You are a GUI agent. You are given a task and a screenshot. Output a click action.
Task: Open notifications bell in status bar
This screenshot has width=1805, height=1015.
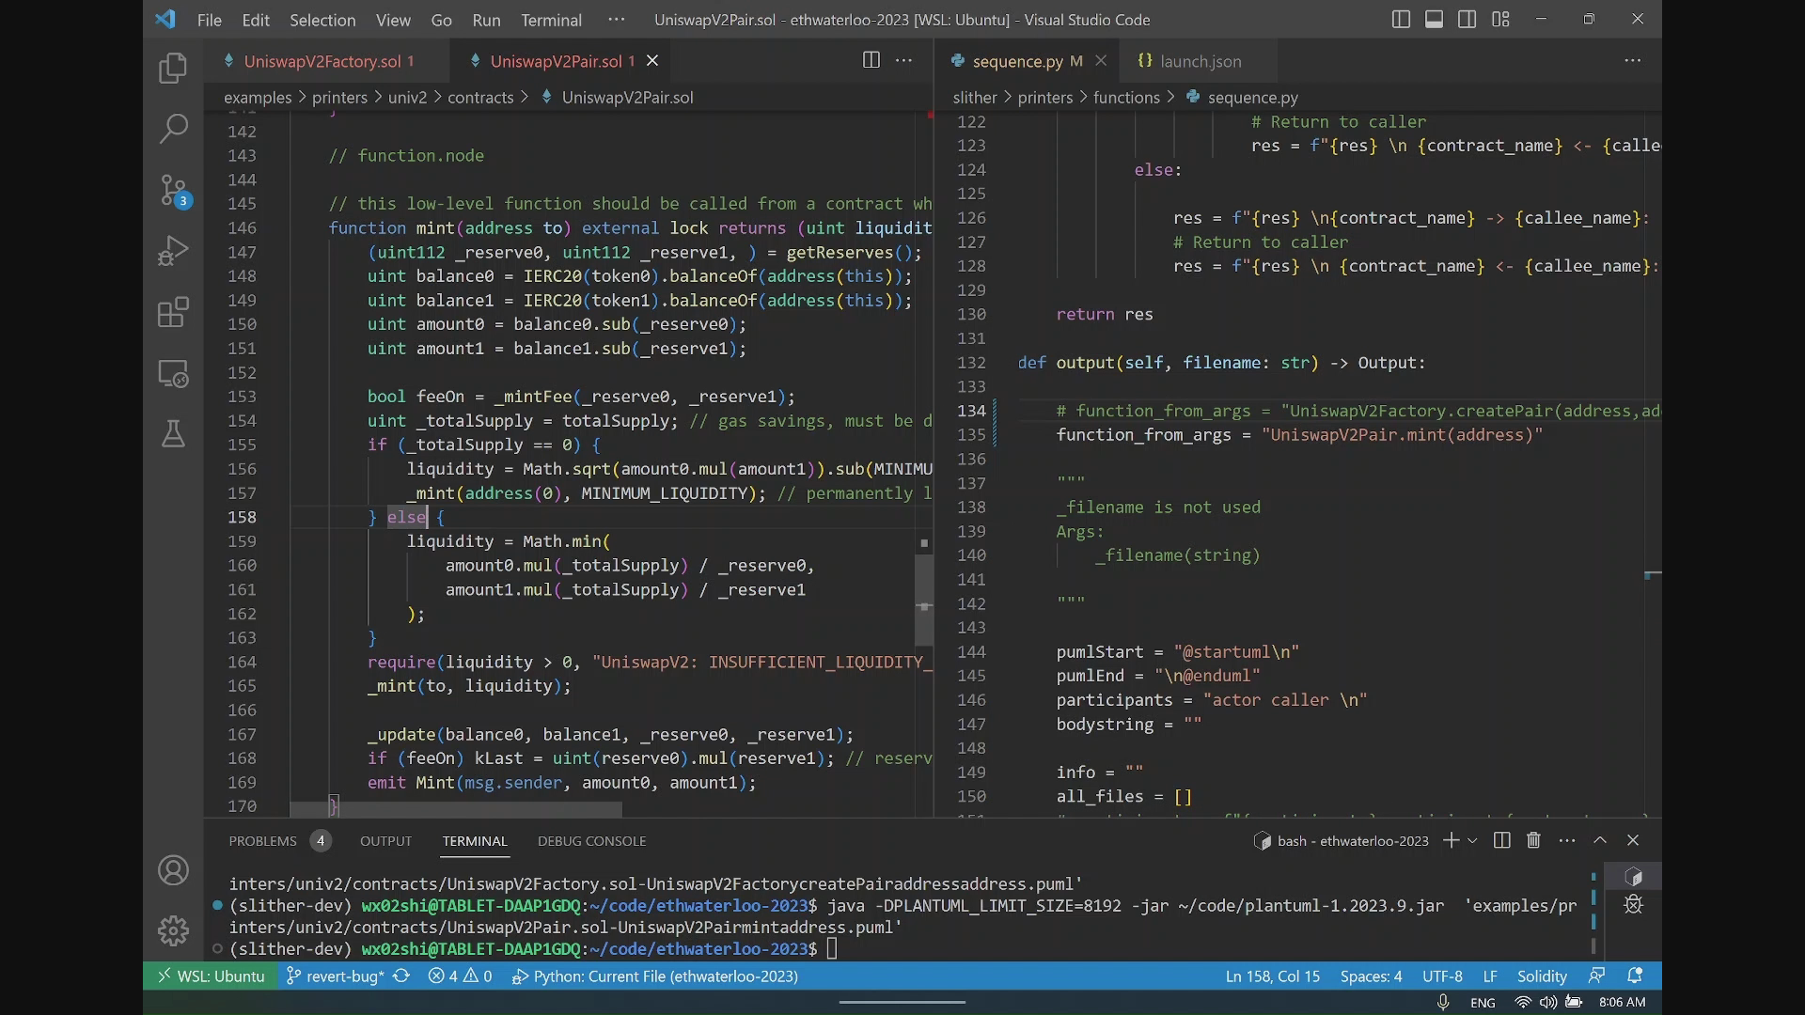click(x=1635, y=976)
